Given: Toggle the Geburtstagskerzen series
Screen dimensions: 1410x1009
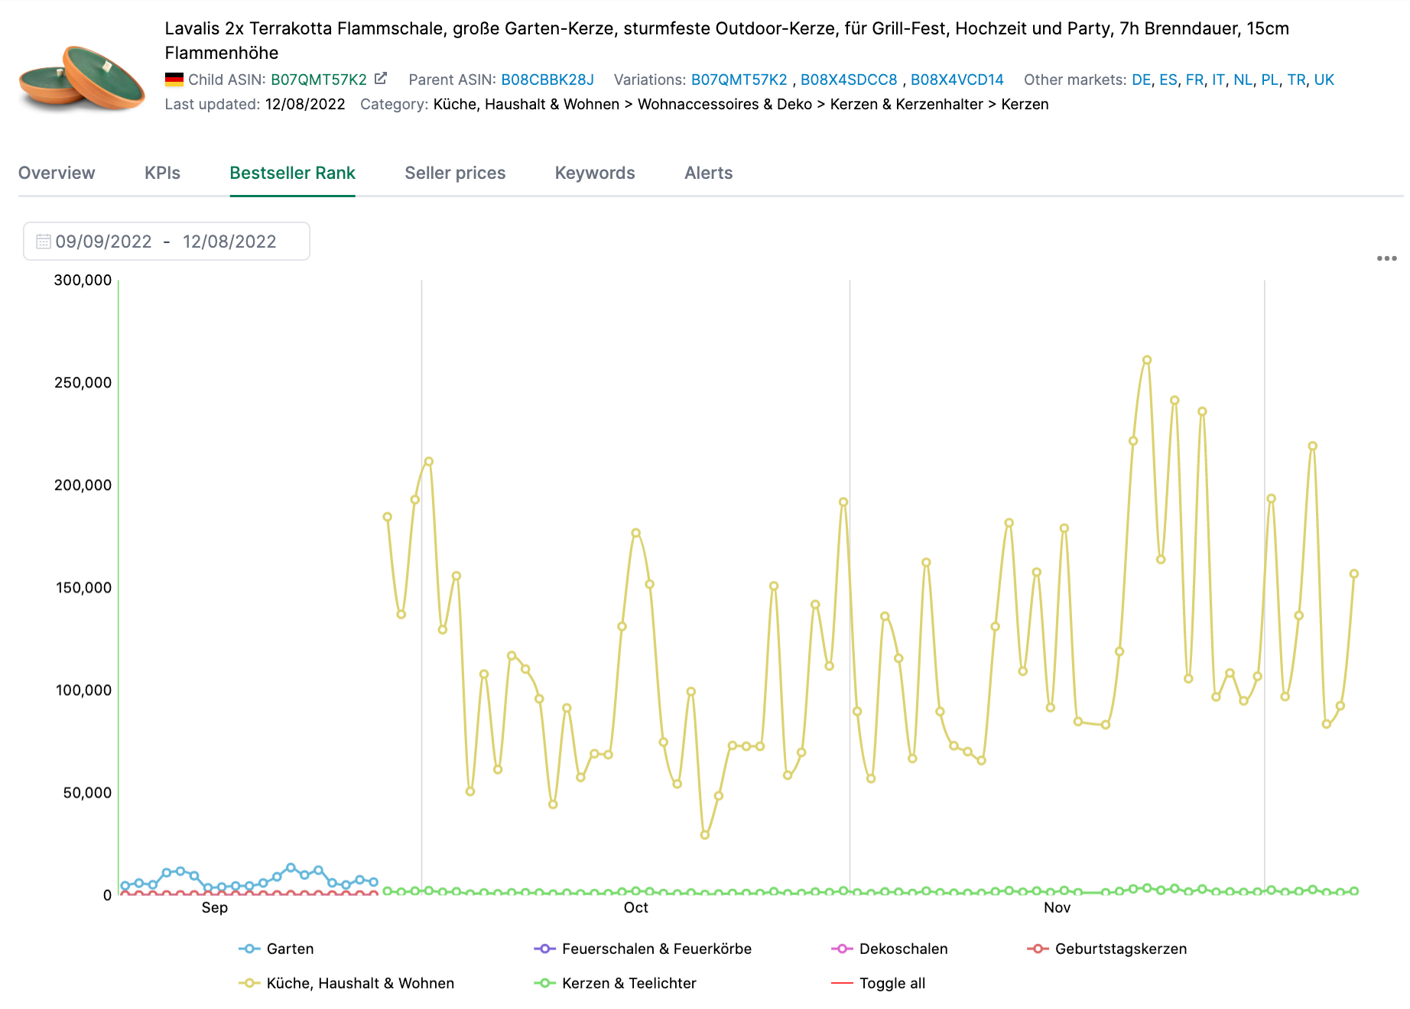Looking at the screenshot, I should tap(1121, 949).
